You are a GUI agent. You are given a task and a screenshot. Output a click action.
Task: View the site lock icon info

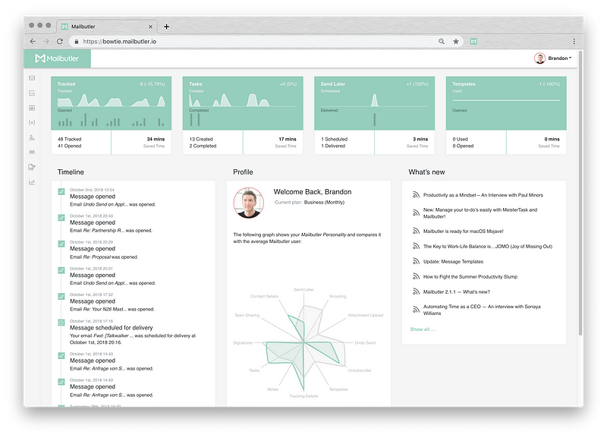click(x=77, y=42)
